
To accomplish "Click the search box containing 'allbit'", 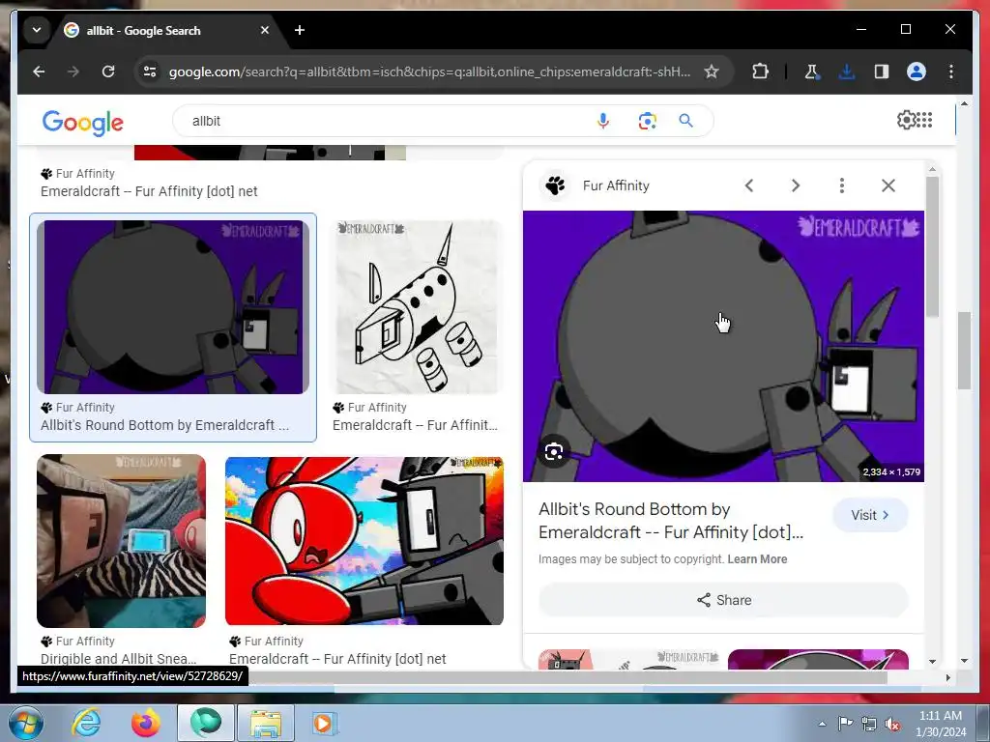I will 385,121.
